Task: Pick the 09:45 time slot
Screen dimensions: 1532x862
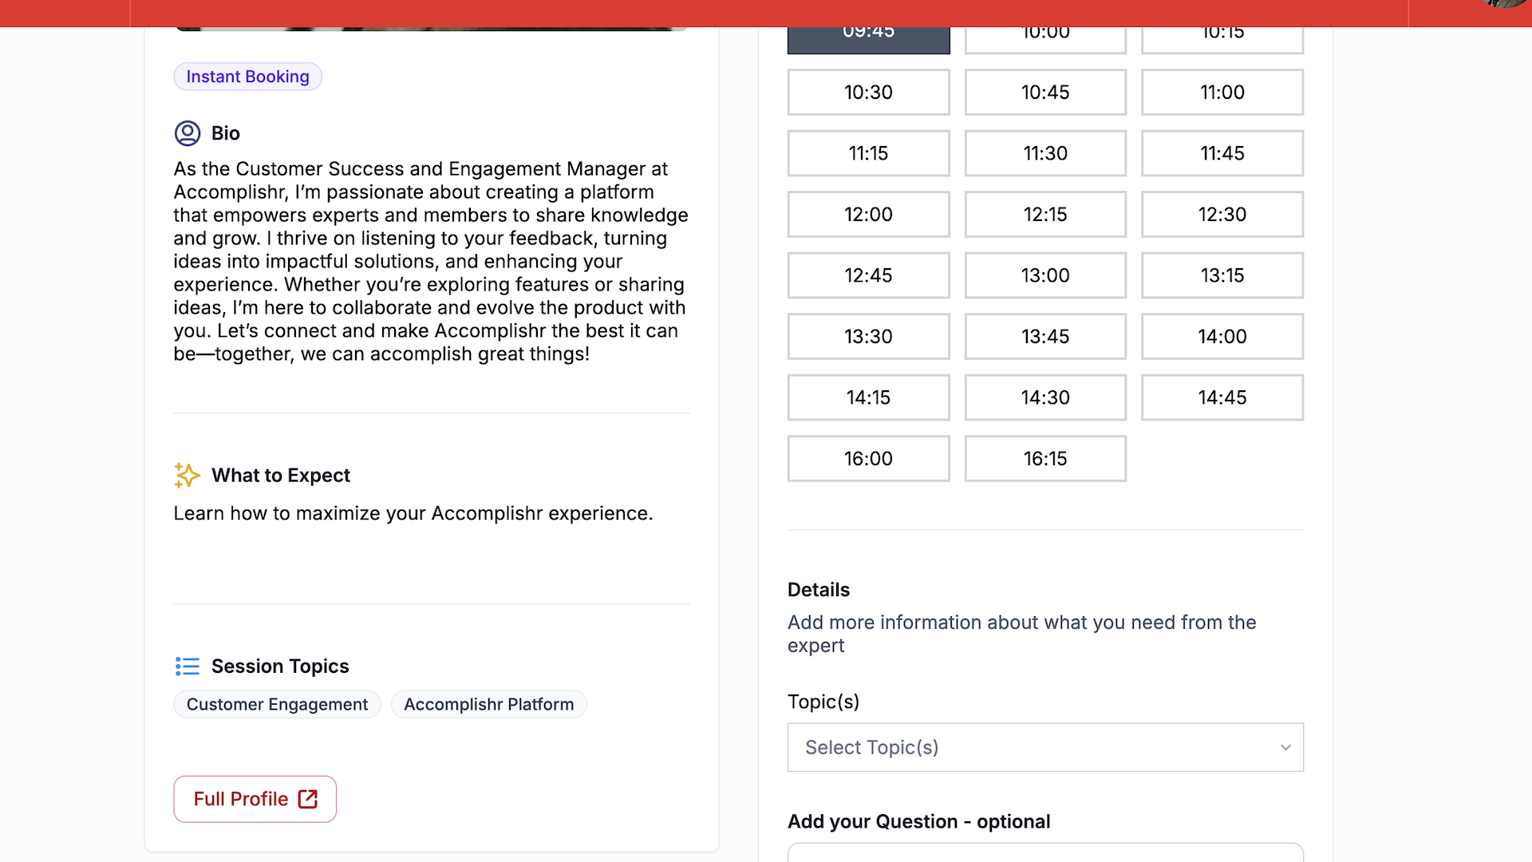Action: tap(869, 40)
